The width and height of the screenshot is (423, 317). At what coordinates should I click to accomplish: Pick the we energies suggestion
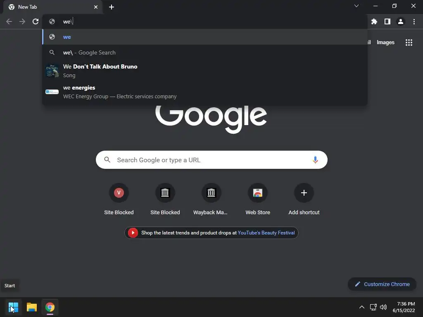(x=205, y=92)
